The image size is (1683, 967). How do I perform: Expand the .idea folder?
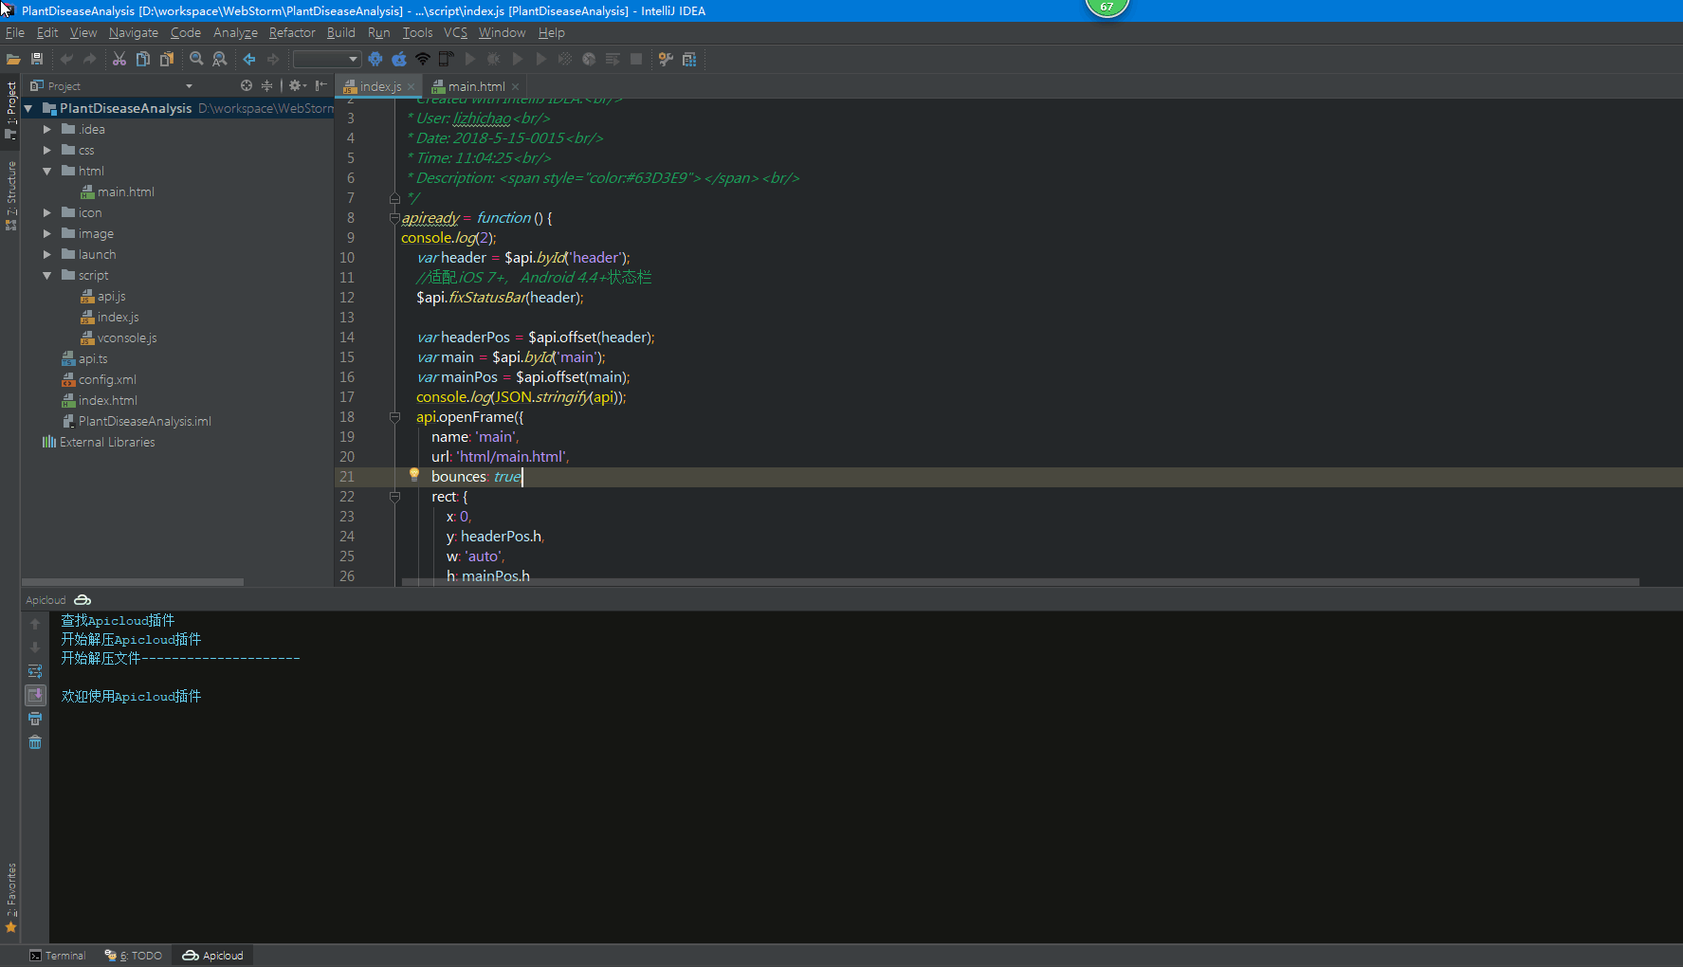click(47, 130)
